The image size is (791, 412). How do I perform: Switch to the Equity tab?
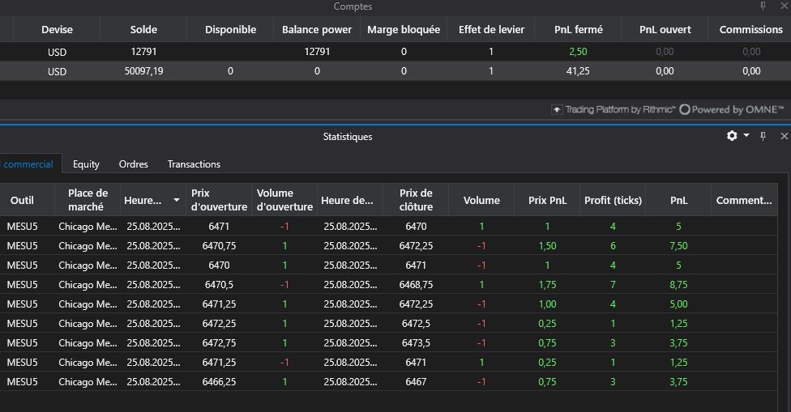point(86,164)
